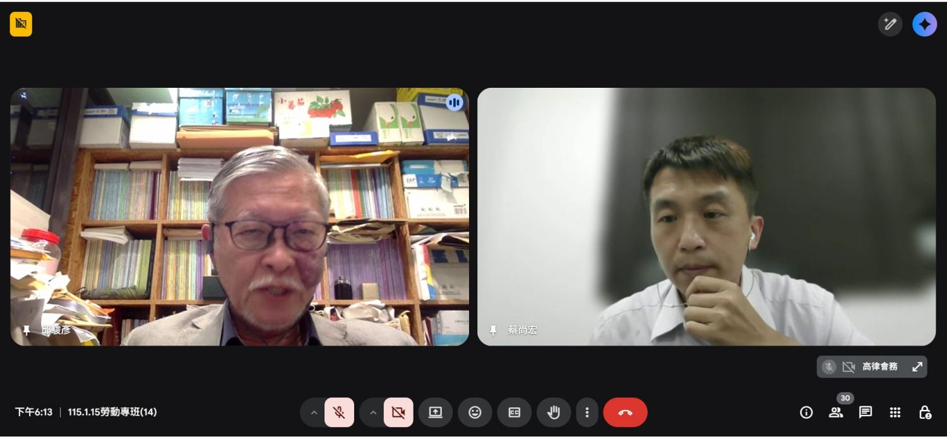Expand the 高律會務 self-view tile
The image size is (947, 439).
pyautogui.click(x=917, y=367)
